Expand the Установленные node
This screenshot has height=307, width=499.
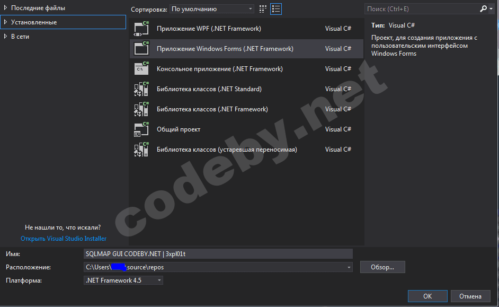[5, 22]
